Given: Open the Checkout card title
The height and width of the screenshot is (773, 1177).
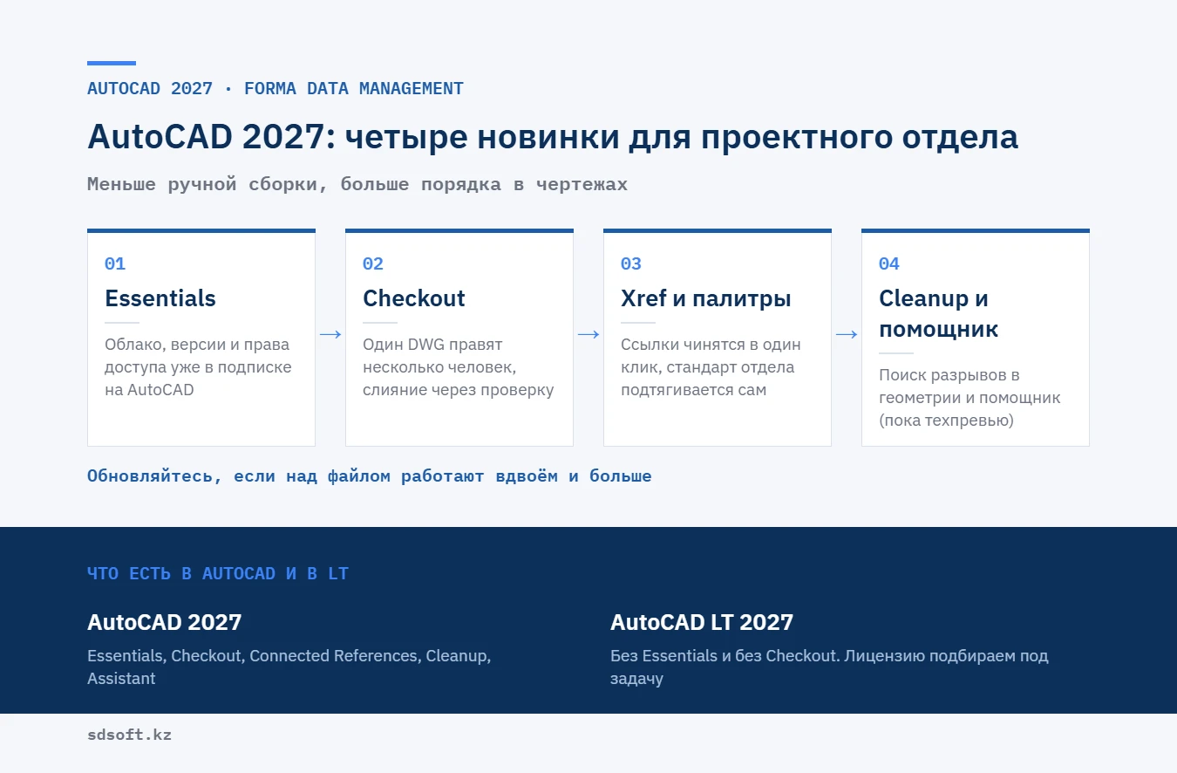Looking at the screenshot, I should coord(414,298).
